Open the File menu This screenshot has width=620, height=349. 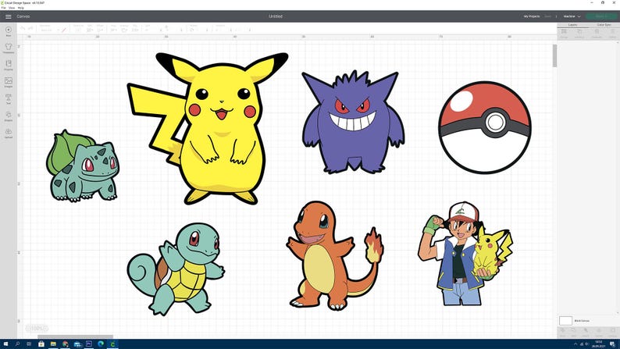(x=4, y=8)
